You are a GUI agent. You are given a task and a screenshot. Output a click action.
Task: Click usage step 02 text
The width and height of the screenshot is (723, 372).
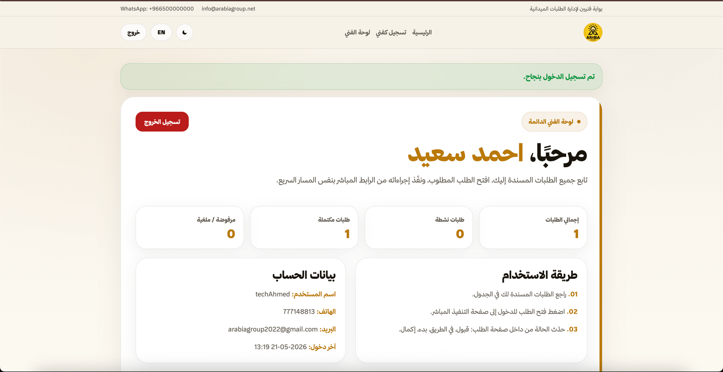point(504,311)
